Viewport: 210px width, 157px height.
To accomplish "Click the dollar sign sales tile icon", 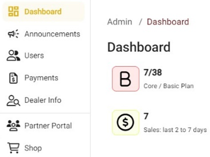I will (126, 122).
